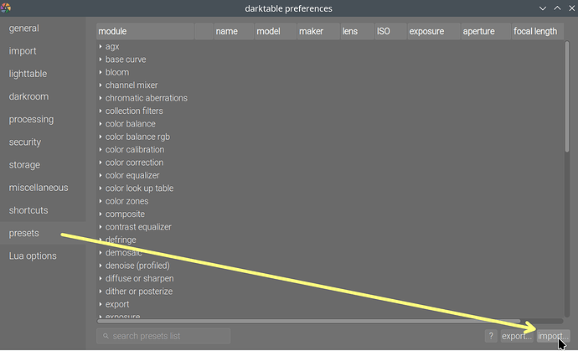Click the up-chevron button in the title bar

pos(557,8)
